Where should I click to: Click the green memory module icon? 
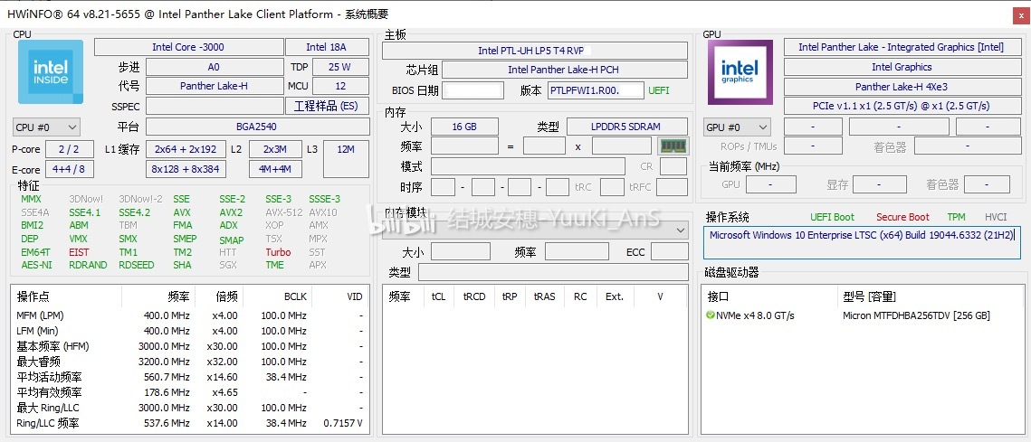click(673, 146)
